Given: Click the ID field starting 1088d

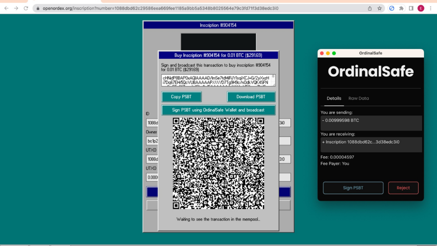Looking at the screenshot, I should click(152, 123).
